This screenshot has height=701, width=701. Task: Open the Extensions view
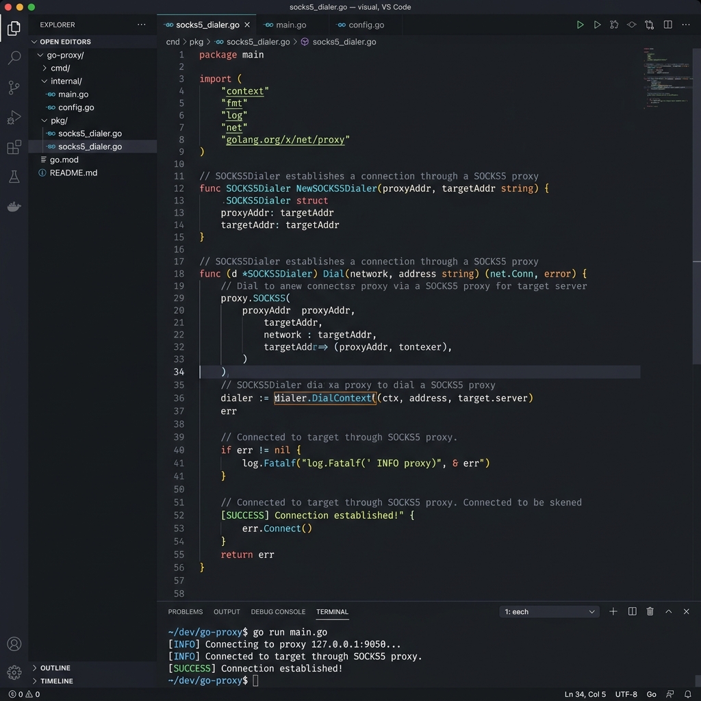click(14, 147)
